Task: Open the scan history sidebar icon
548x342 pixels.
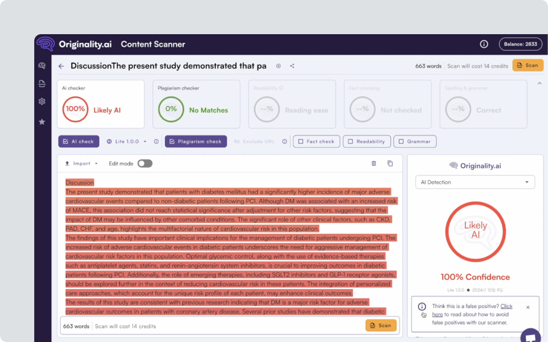Action: coord(42,83)
